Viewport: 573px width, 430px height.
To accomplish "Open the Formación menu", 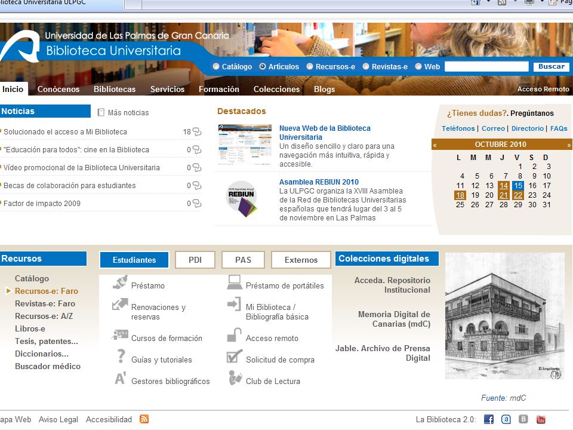I will [219, 89].
